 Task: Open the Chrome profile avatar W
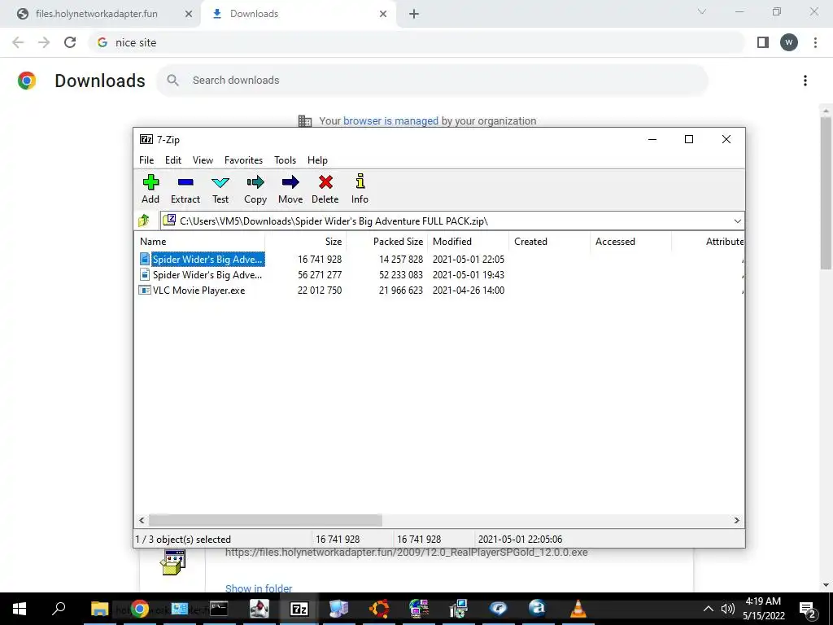(x=789, y=42)
